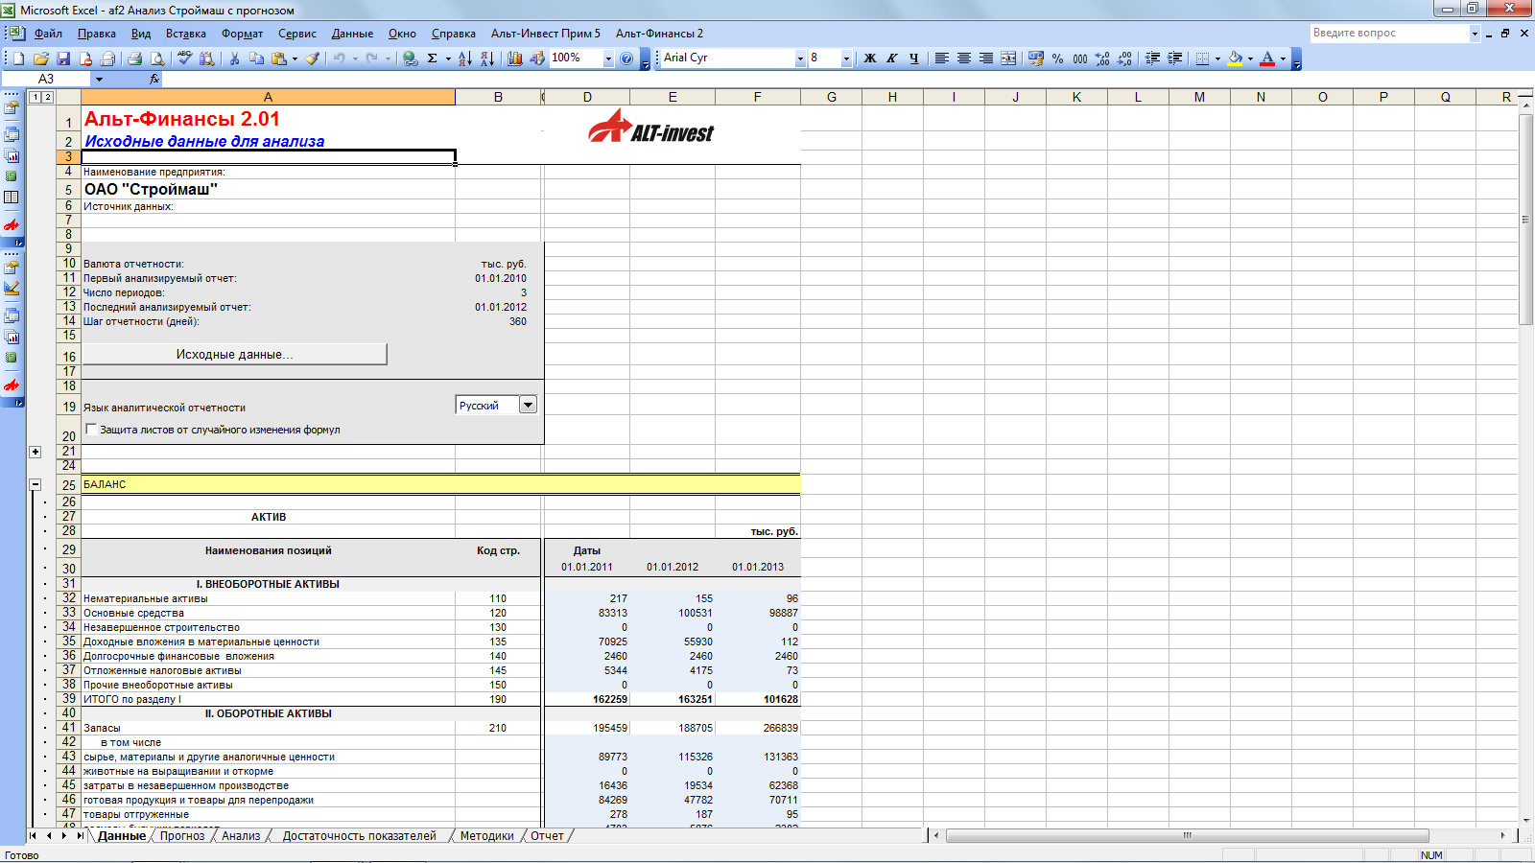
Task: Switch to the Анализ sheet tab
Action: (241, 836)
